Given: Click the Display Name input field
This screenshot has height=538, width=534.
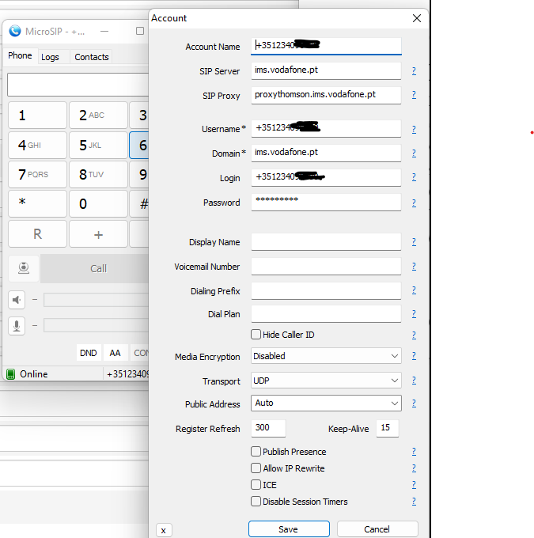Looking at the screenshot, I should pyautogui.click(x=326, y=242).
